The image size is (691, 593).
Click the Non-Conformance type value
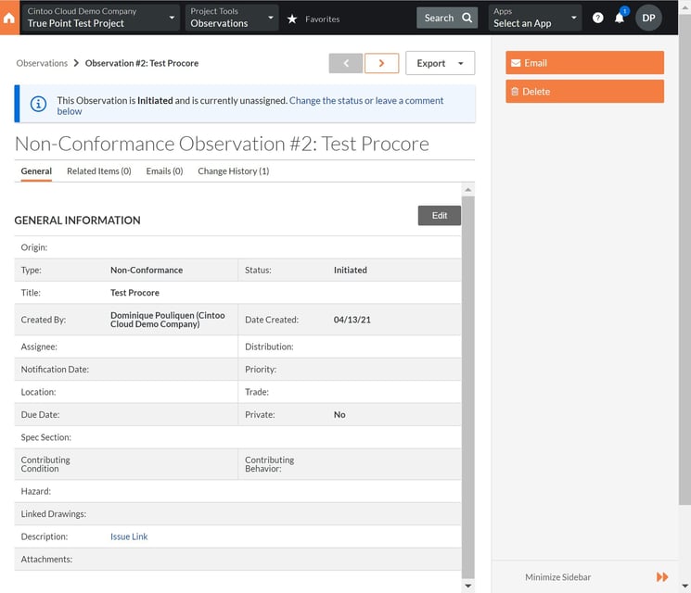pos(147,271)
